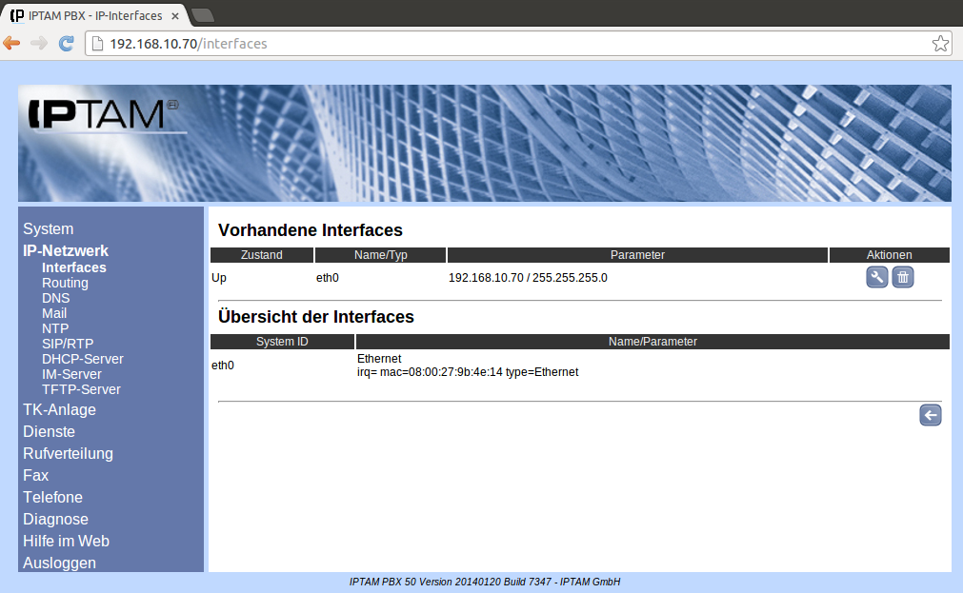Click the trash delete icon for eth0
The width and height of the screenshot is (963, 593).
[903, 277]
